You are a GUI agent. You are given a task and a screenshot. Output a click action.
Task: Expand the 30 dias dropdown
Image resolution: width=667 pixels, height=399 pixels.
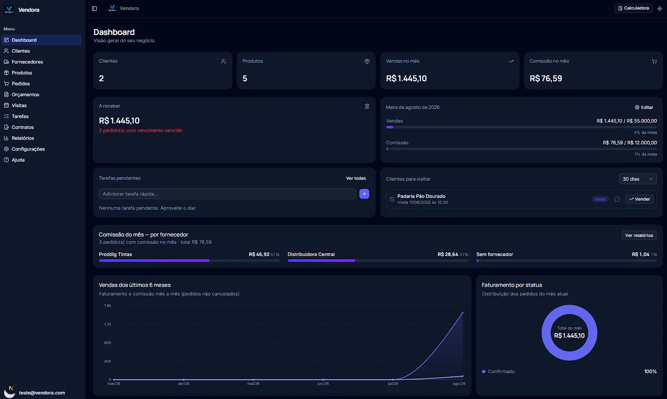[x=638, y=179]
